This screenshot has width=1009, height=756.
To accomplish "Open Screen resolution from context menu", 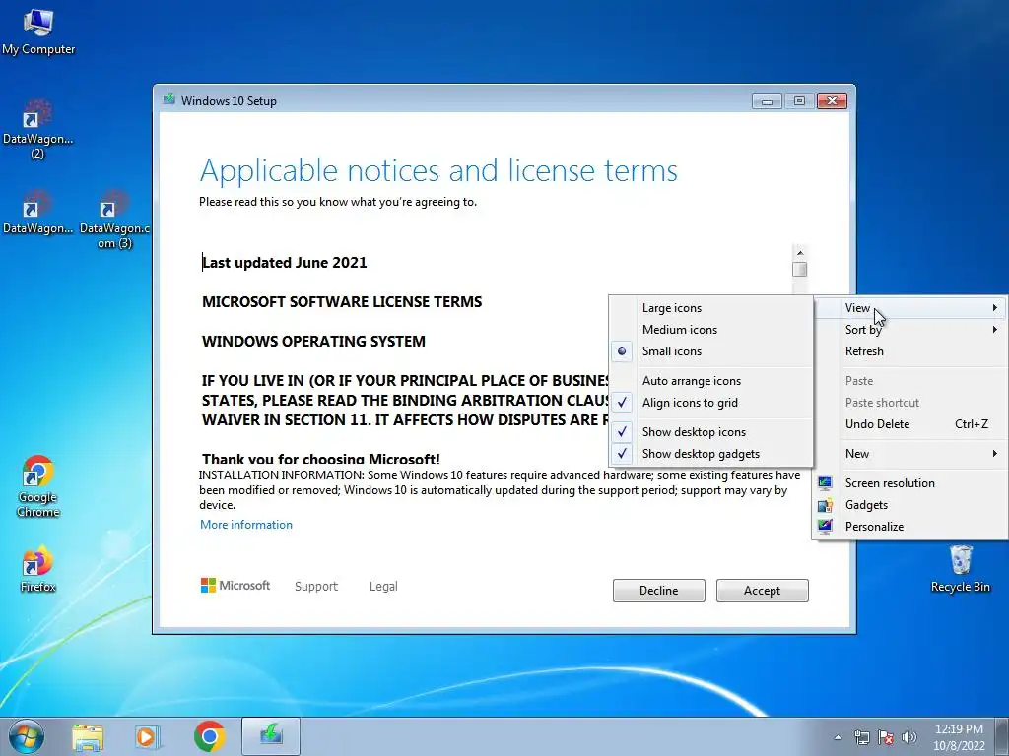I will coord(909,483).
